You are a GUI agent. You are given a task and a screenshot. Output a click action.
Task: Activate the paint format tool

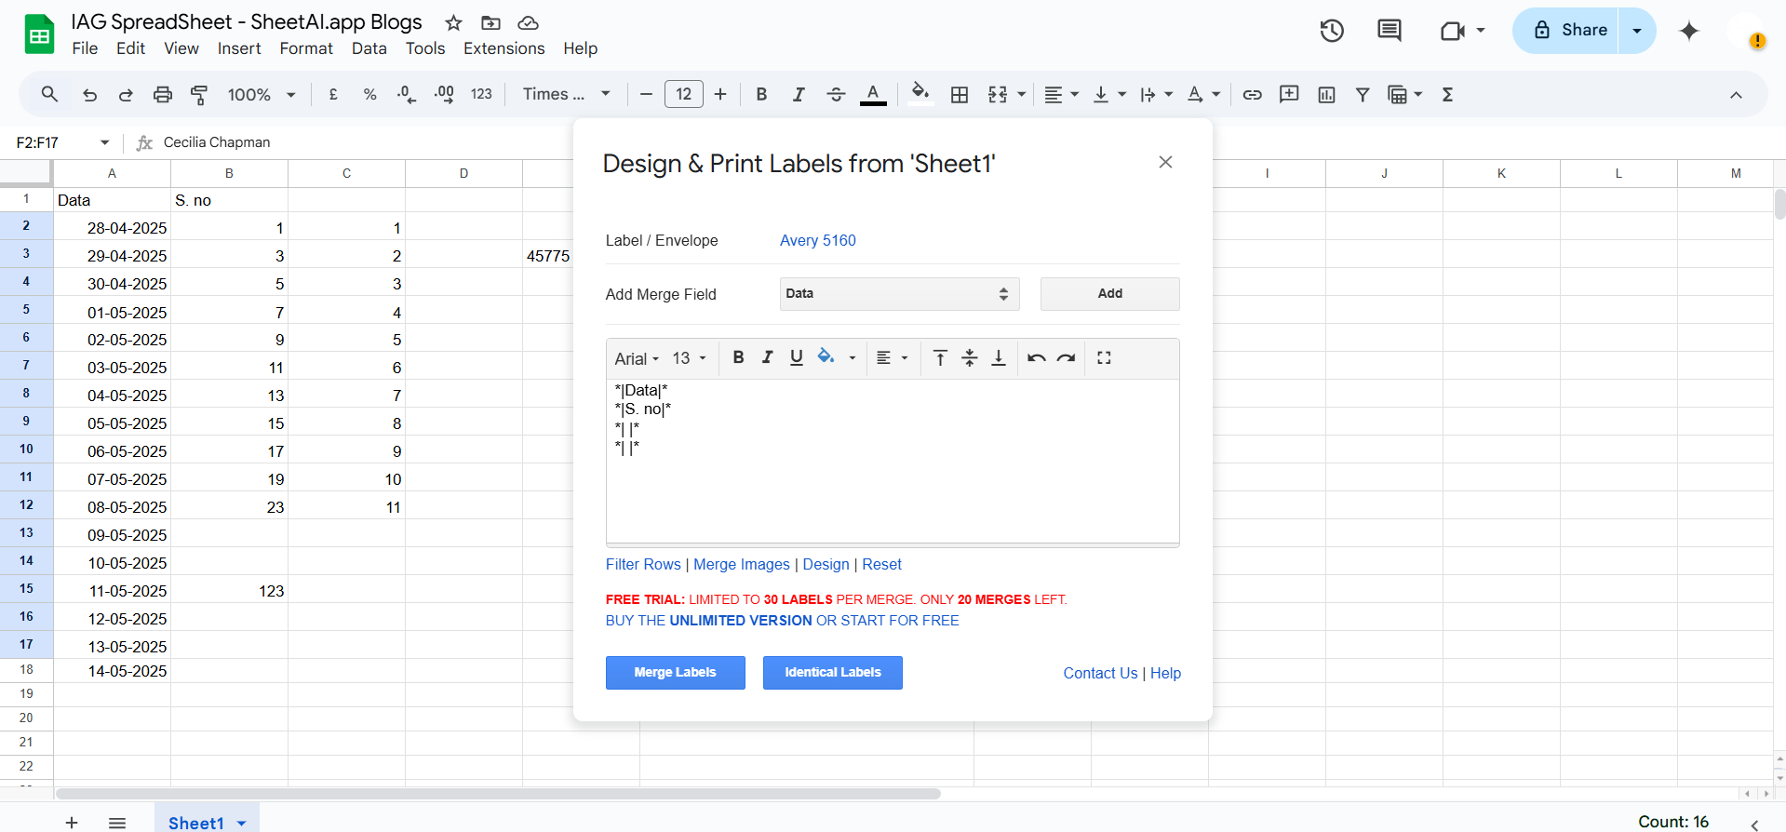(x=199, y=94)
